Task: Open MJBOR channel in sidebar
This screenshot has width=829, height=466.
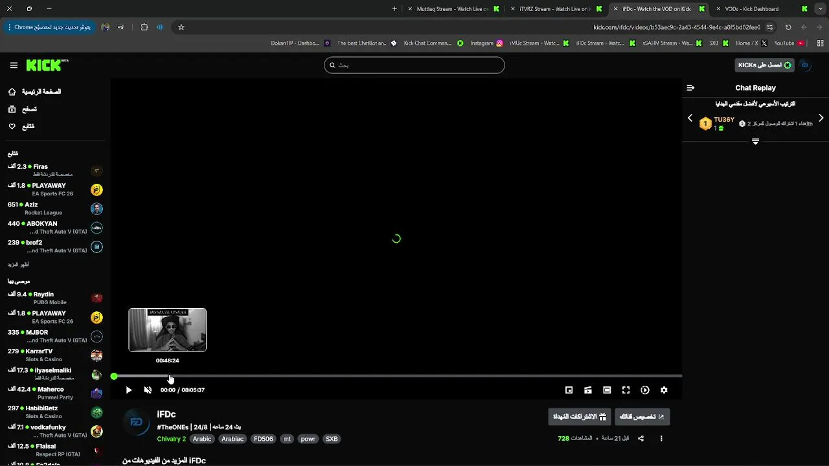Action: pos(54,336)
